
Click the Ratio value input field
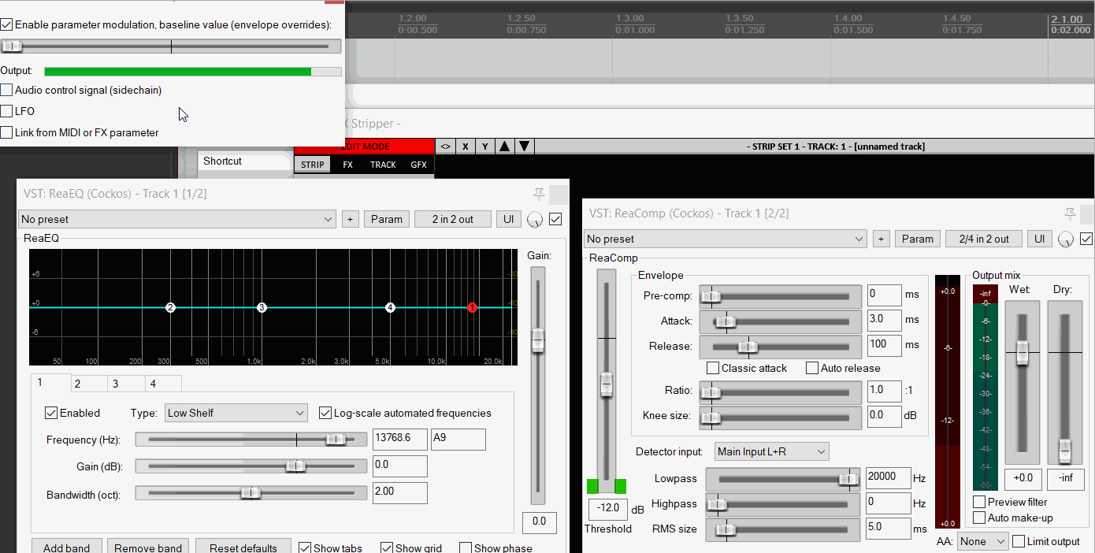[884, 391]
